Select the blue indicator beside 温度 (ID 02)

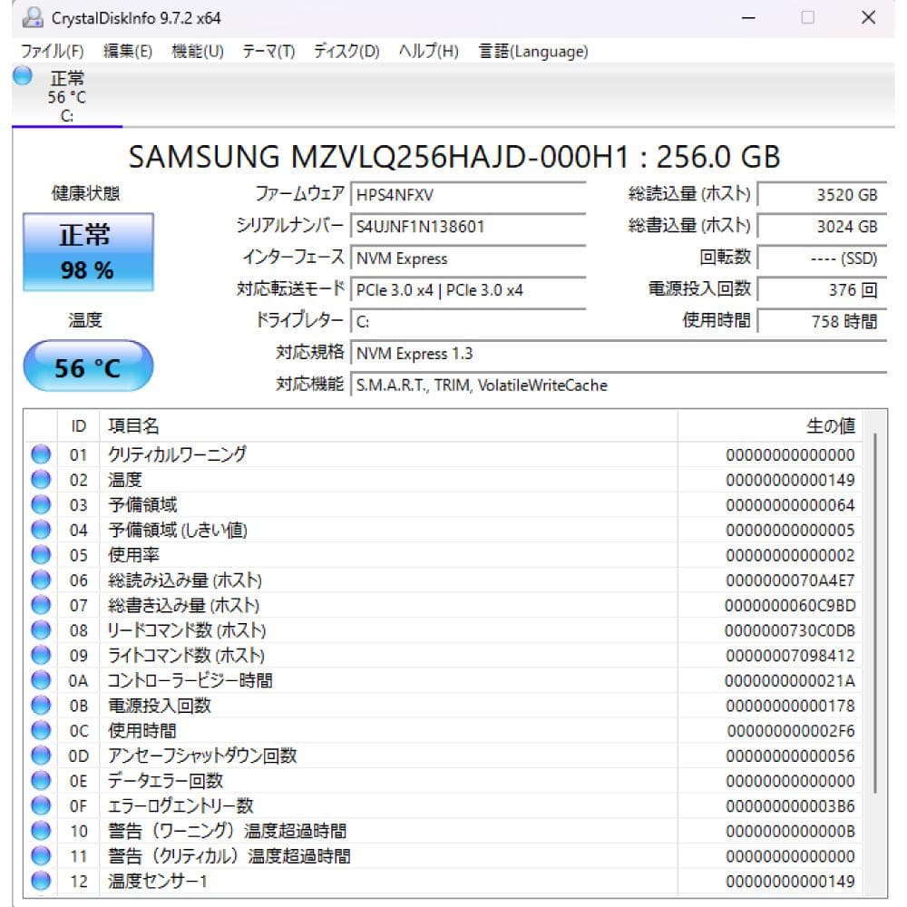40,479
